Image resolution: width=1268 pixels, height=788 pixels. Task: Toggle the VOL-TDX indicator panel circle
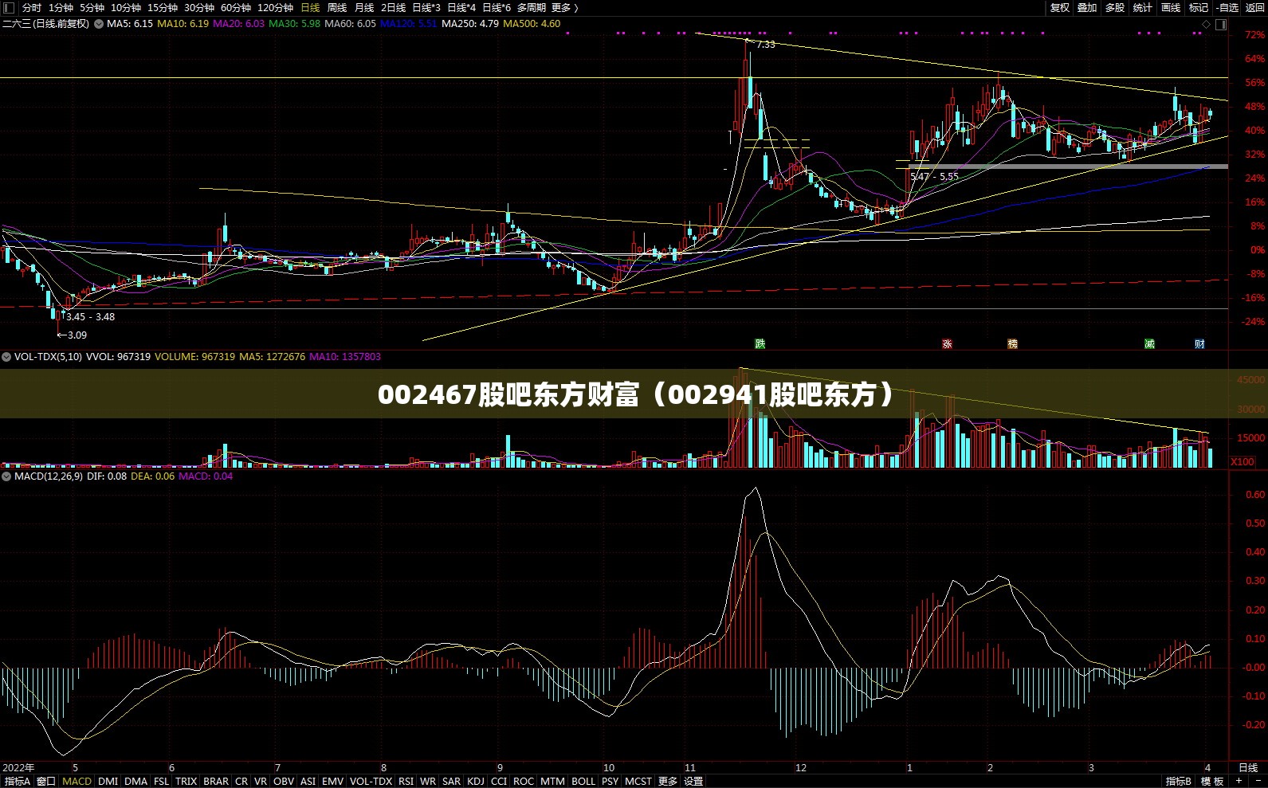[x=6, y=357]
